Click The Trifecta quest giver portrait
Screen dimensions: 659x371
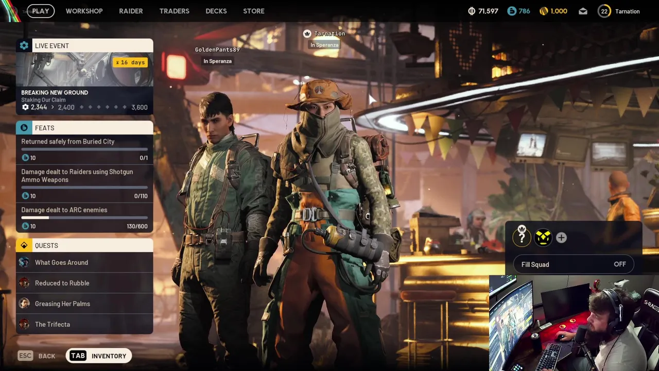[24, 324]
